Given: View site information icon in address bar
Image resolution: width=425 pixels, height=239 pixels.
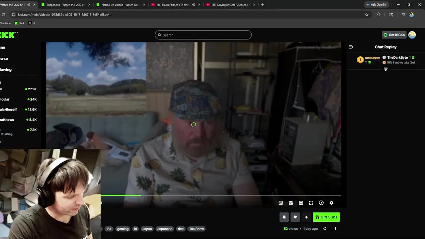Looking at the screenshot, I should (13, 15).
